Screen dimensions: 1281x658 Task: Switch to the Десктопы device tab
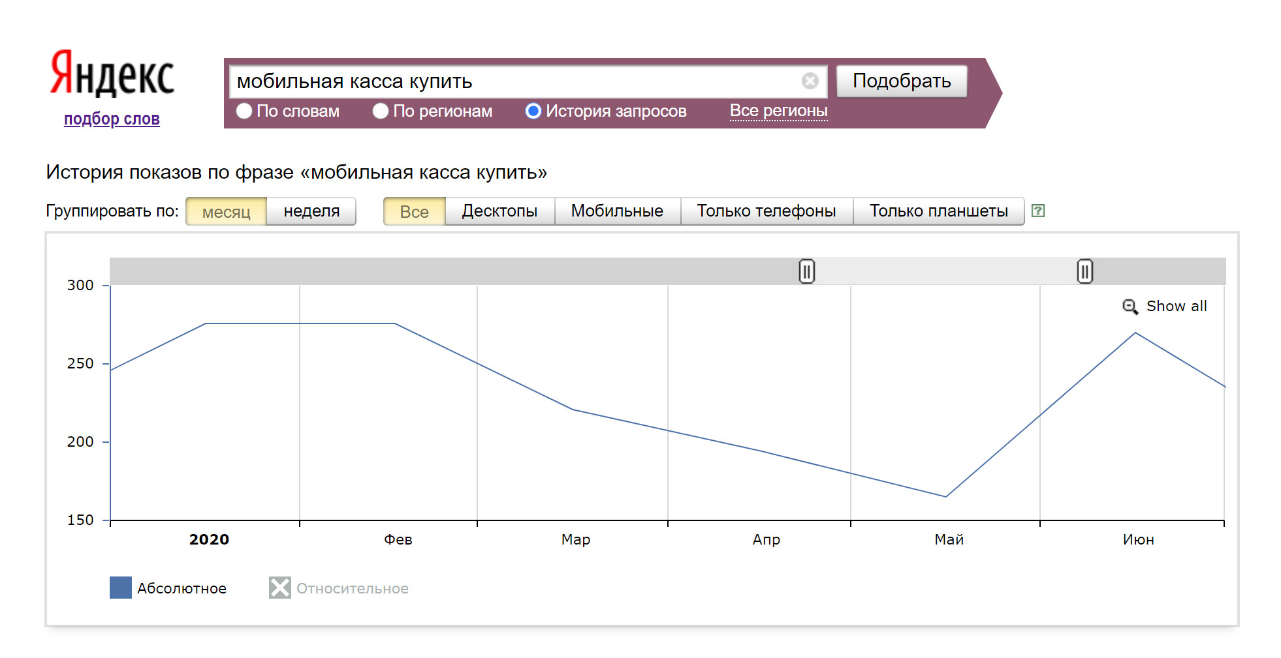[499, 211]
